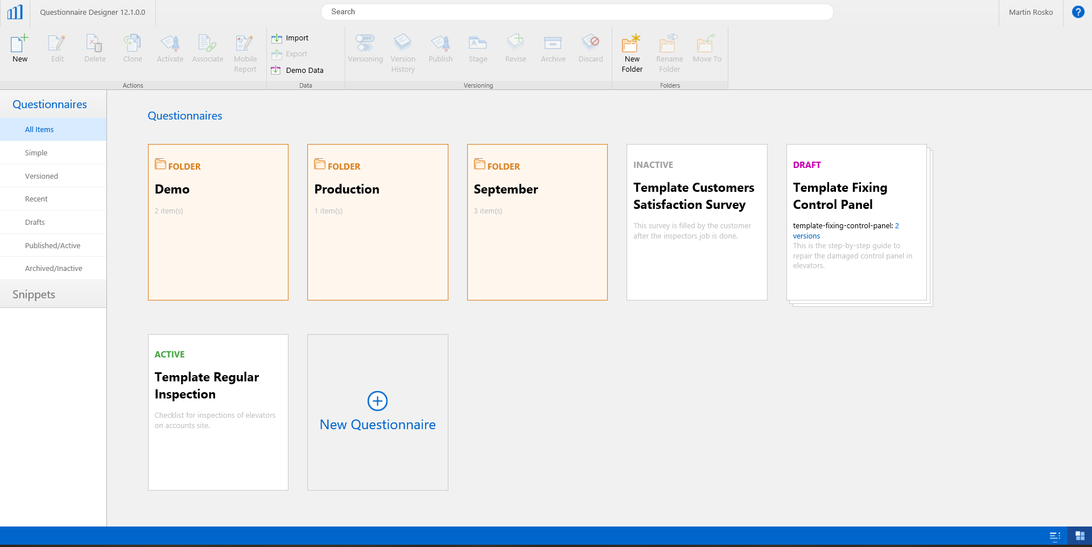Open the 2 versions link
The width and height of the screenshot is (1092, 547).
click(846, 231)
